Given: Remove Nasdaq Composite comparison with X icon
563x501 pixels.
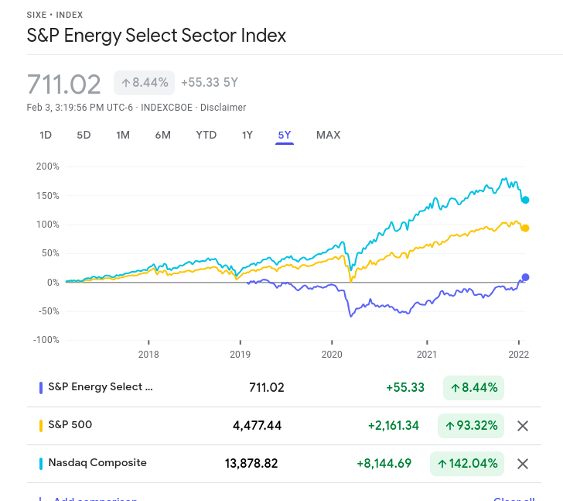Looking at the screenshot, I should pyautogui.click(x=523, y=464).
